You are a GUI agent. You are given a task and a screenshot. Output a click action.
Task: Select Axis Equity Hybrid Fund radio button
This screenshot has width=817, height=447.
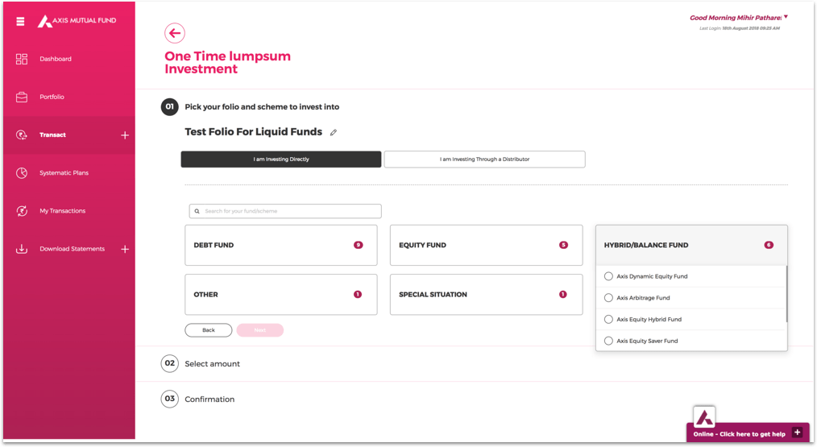pos(608,320)
